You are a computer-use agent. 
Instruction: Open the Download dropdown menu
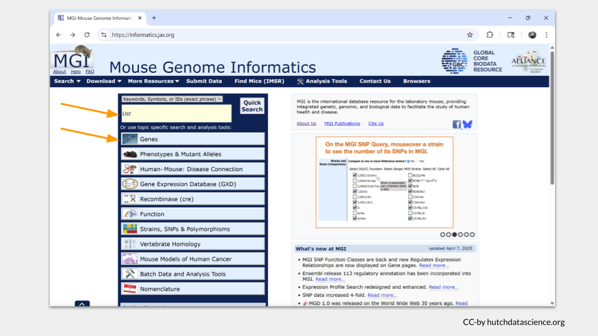(104, 81)
